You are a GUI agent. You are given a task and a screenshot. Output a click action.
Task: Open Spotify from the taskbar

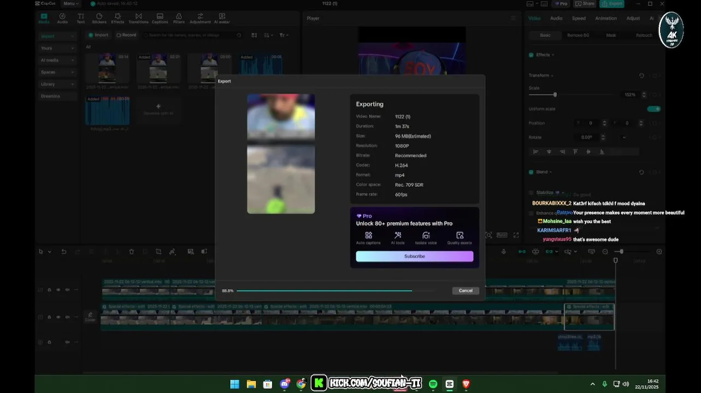tap(433, 384)
